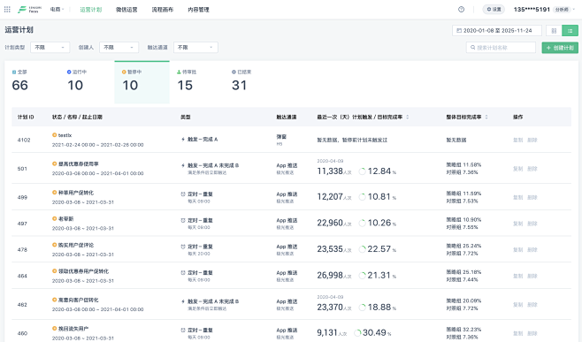The width and height of the screenshot is (582, 342).
Task: Switch to list view (green icon)
Action: (x=570, y=31)
